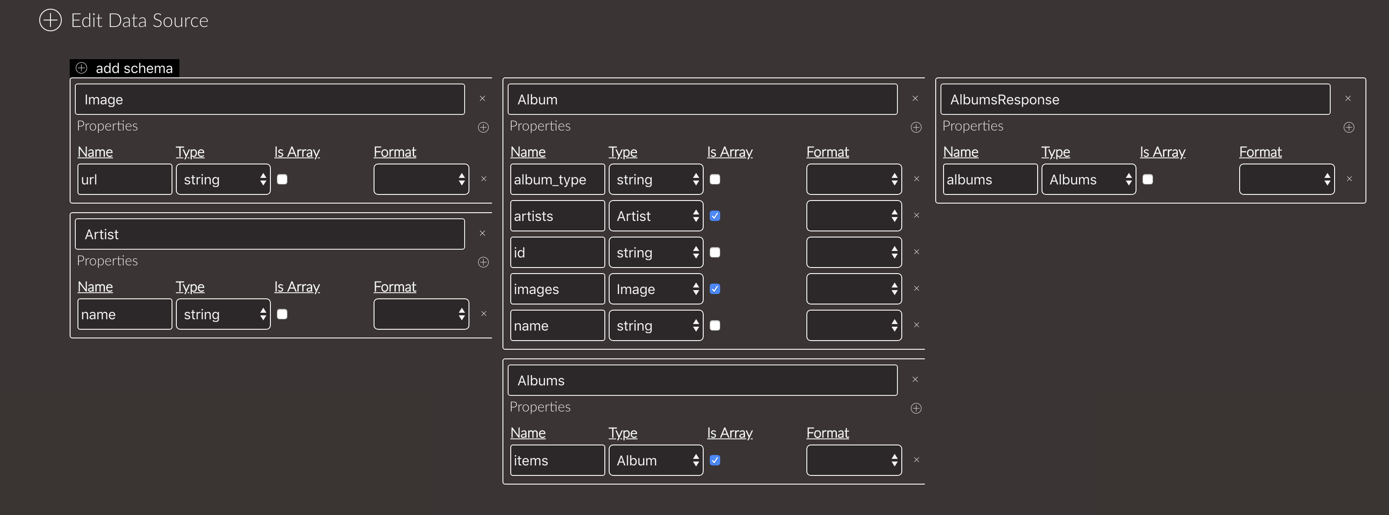1389x515 pixels.
Task: Open the Format dropdown for albums property
Action: (1287, 179)
